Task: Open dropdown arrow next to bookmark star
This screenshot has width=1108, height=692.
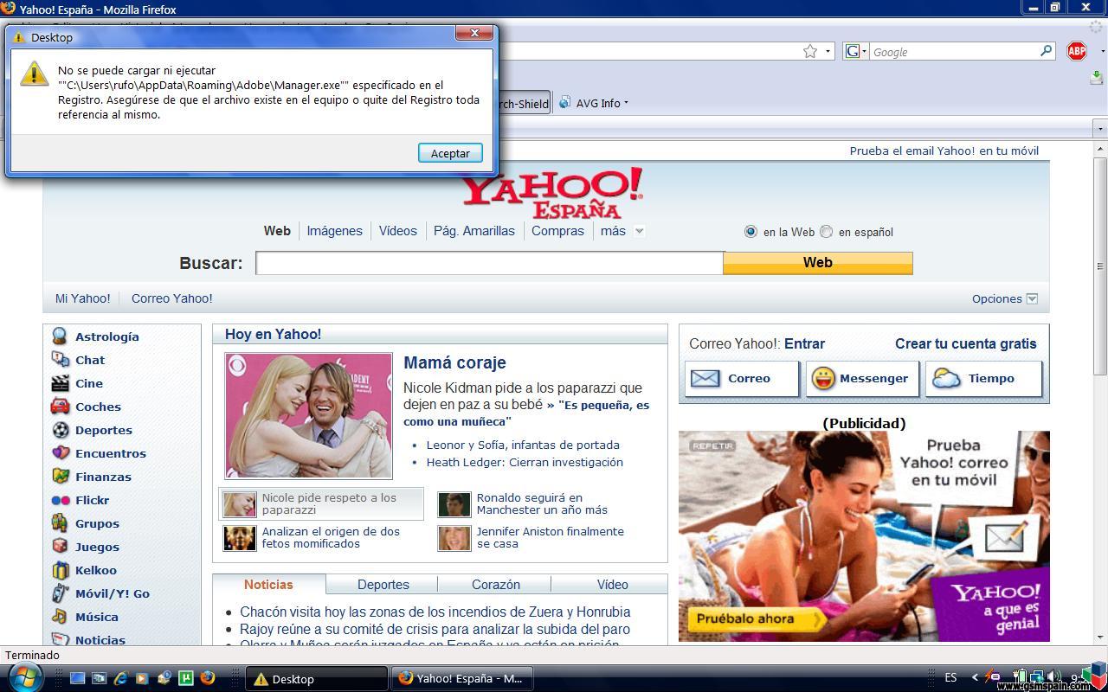Action: [x=828, y=51]
